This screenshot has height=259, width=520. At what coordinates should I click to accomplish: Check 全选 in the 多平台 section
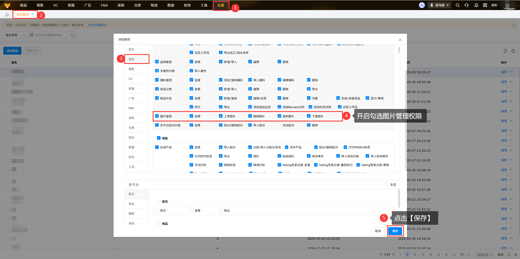tap(387, 184)
